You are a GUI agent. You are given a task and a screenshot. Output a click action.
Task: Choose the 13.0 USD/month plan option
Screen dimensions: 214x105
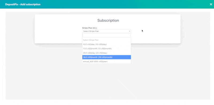(106, 49)
